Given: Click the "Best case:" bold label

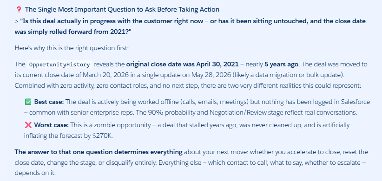Looking at the screenshot, I should coord(49,102).
